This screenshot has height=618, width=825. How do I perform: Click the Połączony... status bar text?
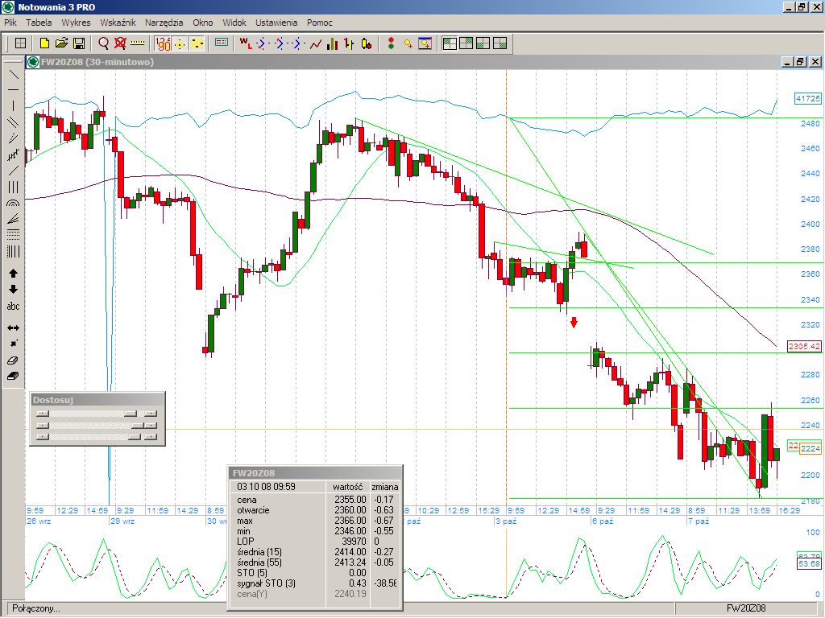pos(36,608)
